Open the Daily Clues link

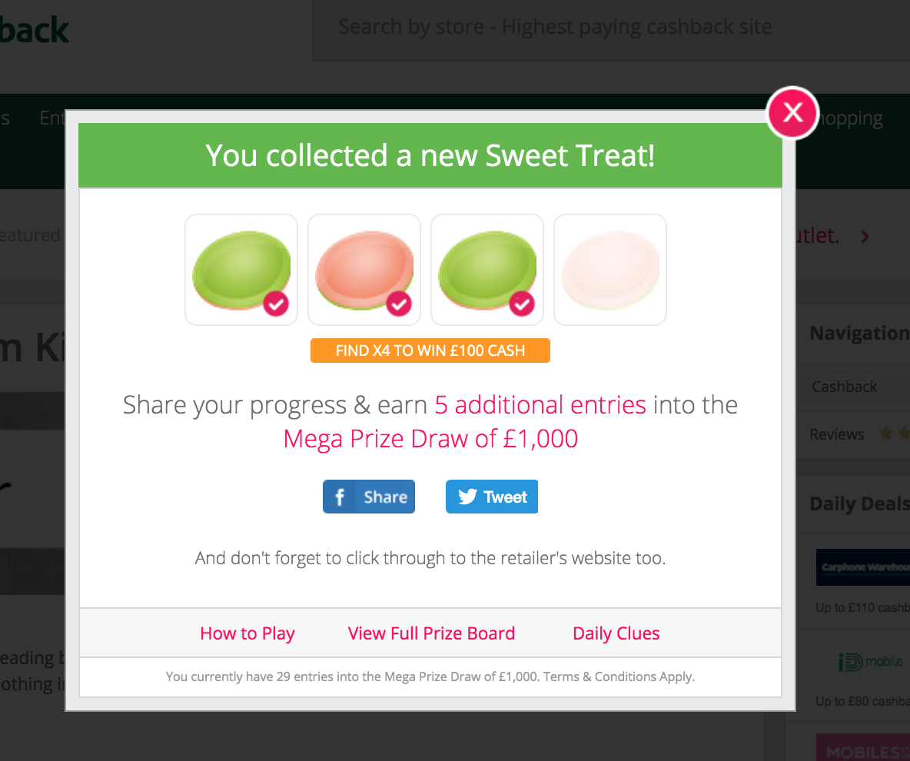(616, 633)
